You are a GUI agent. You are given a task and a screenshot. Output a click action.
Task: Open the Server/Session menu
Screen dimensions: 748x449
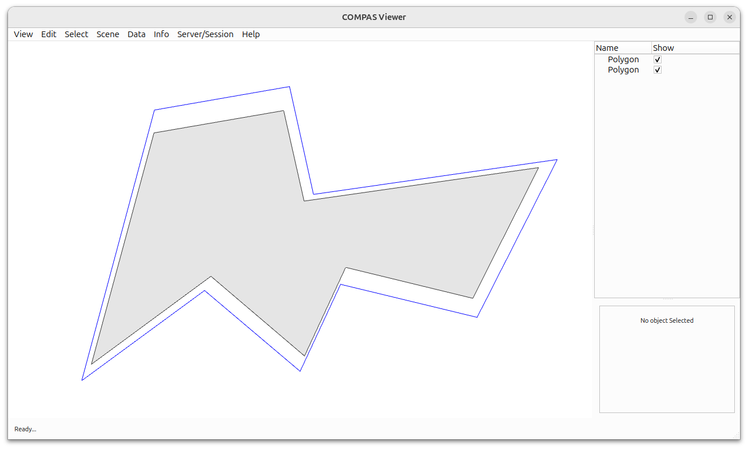205,34
